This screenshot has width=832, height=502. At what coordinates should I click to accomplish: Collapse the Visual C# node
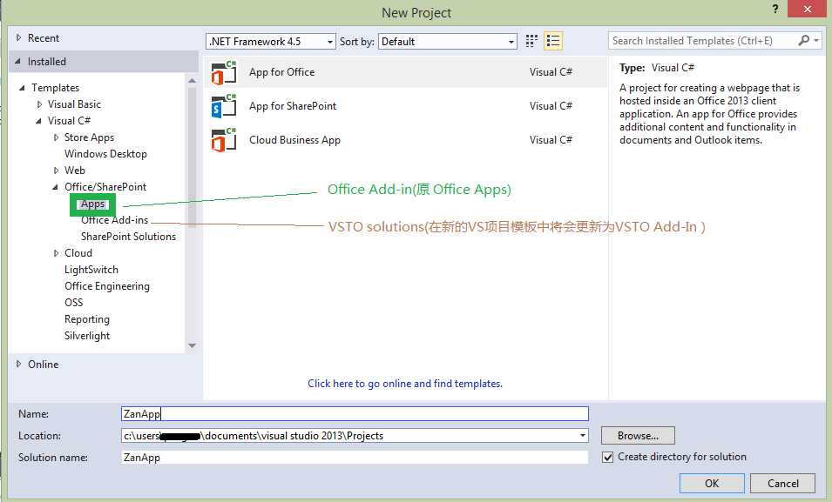tap(38, 121)
